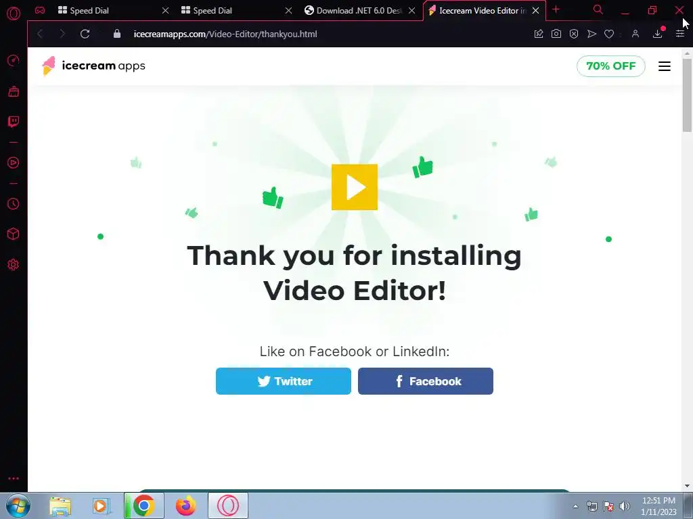
Task: Select Opera GX taskbar button
Action: tap(228, 505)
